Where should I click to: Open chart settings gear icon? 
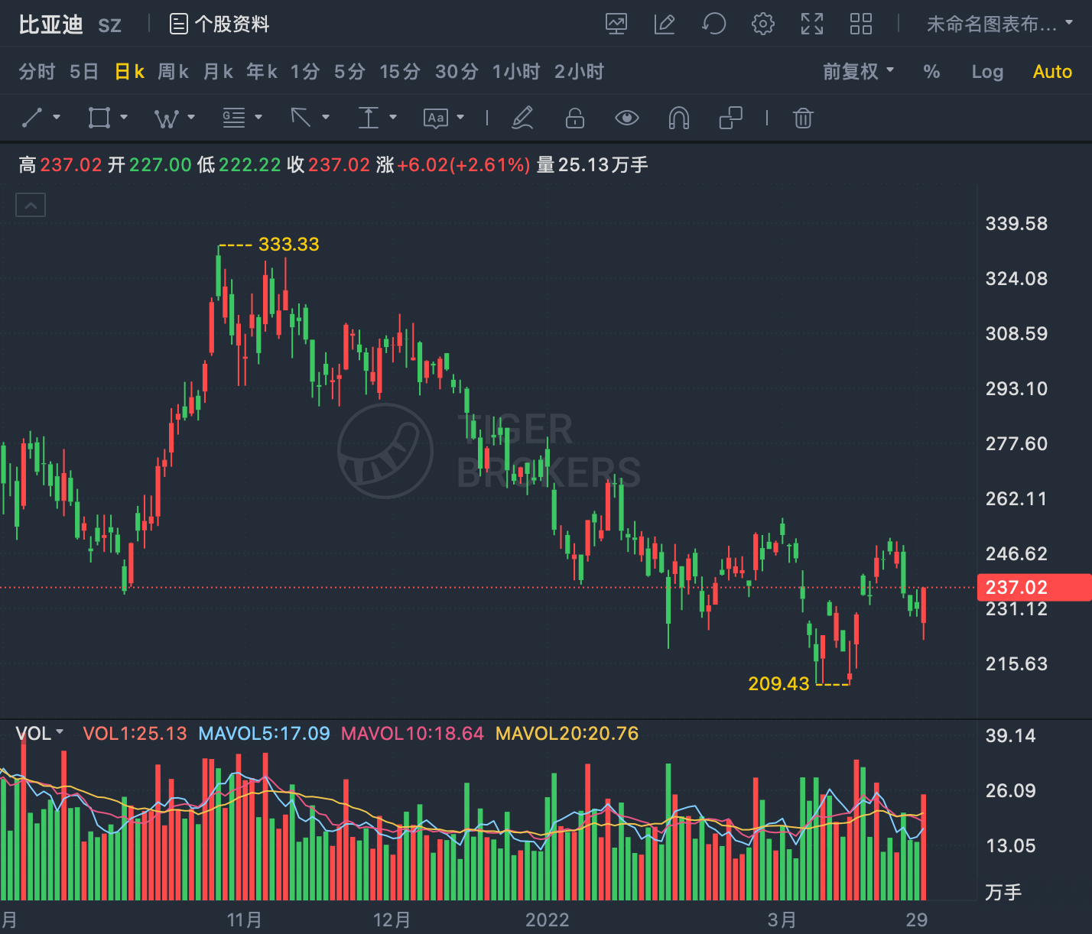762,24
